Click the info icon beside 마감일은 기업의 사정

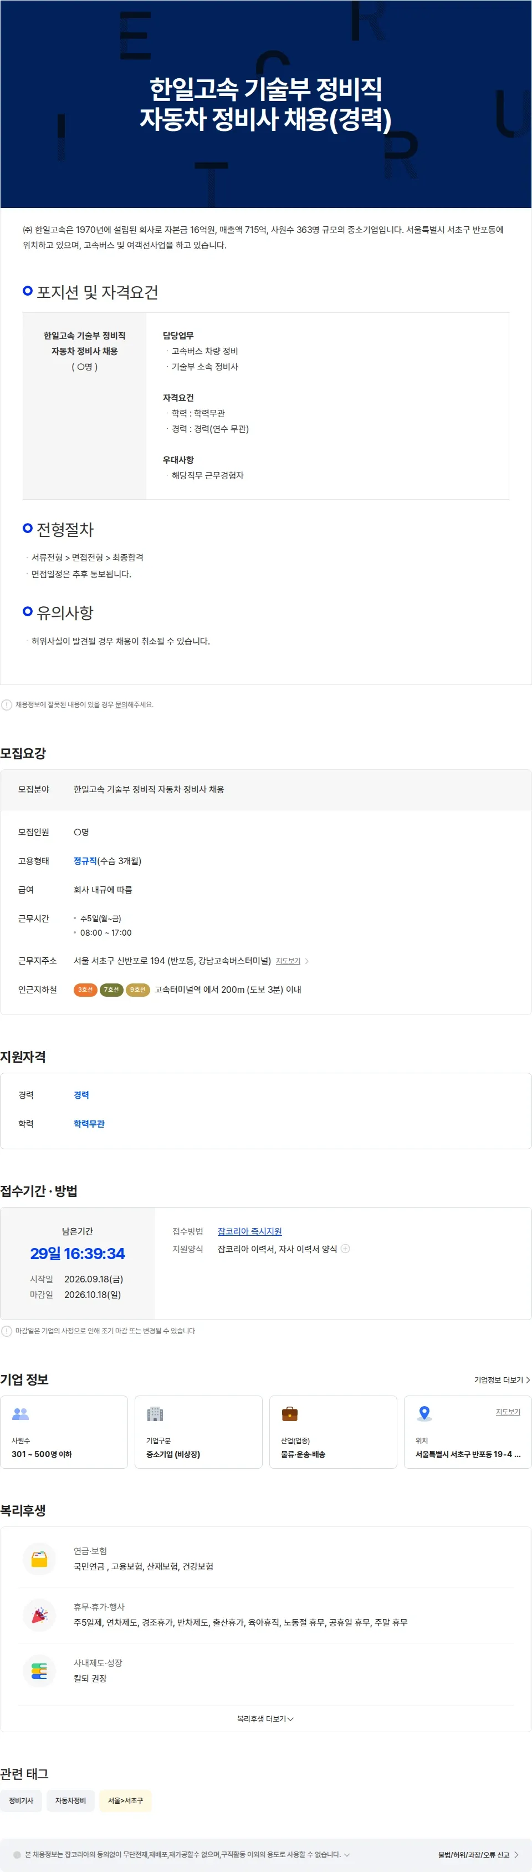point(7,1331)
